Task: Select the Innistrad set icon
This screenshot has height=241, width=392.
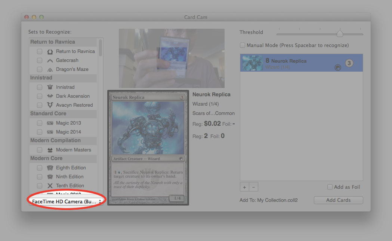Action: click(50, 87)
